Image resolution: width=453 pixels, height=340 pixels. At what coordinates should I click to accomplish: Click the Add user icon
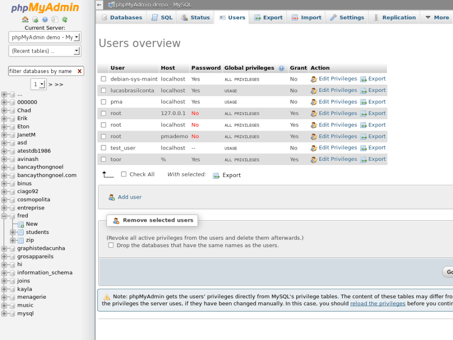pyautogui.click(x=111, y=197)
